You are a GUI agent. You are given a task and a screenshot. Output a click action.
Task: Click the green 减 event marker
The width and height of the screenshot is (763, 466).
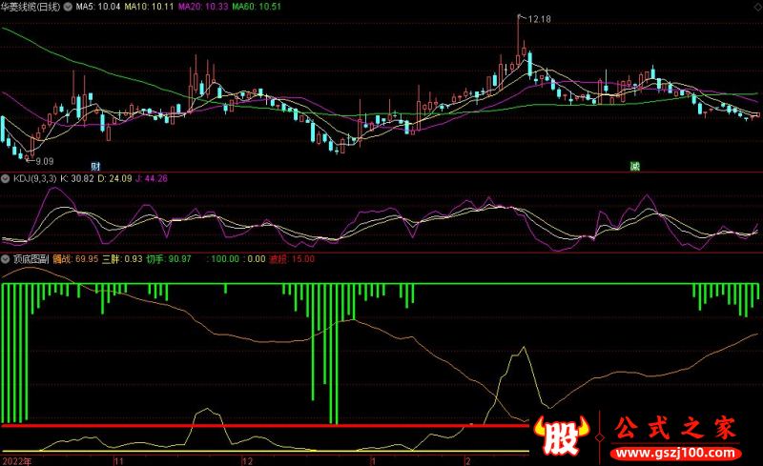(x=634, y=166)
